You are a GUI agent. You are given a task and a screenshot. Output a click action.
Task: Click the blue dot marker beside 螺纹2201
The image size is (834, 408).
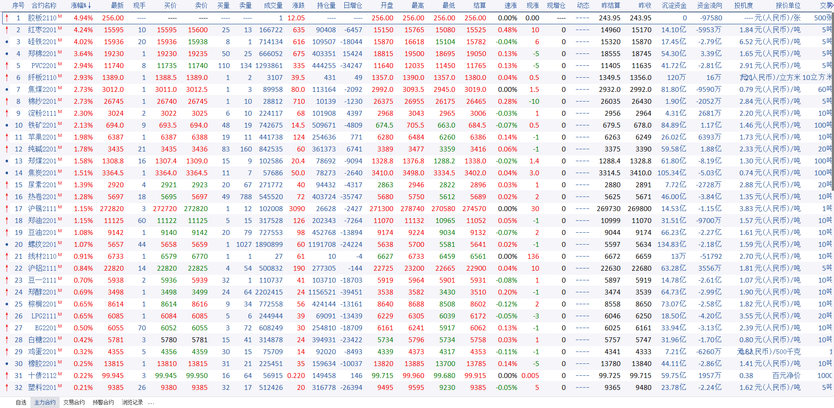tap(7, 245)
